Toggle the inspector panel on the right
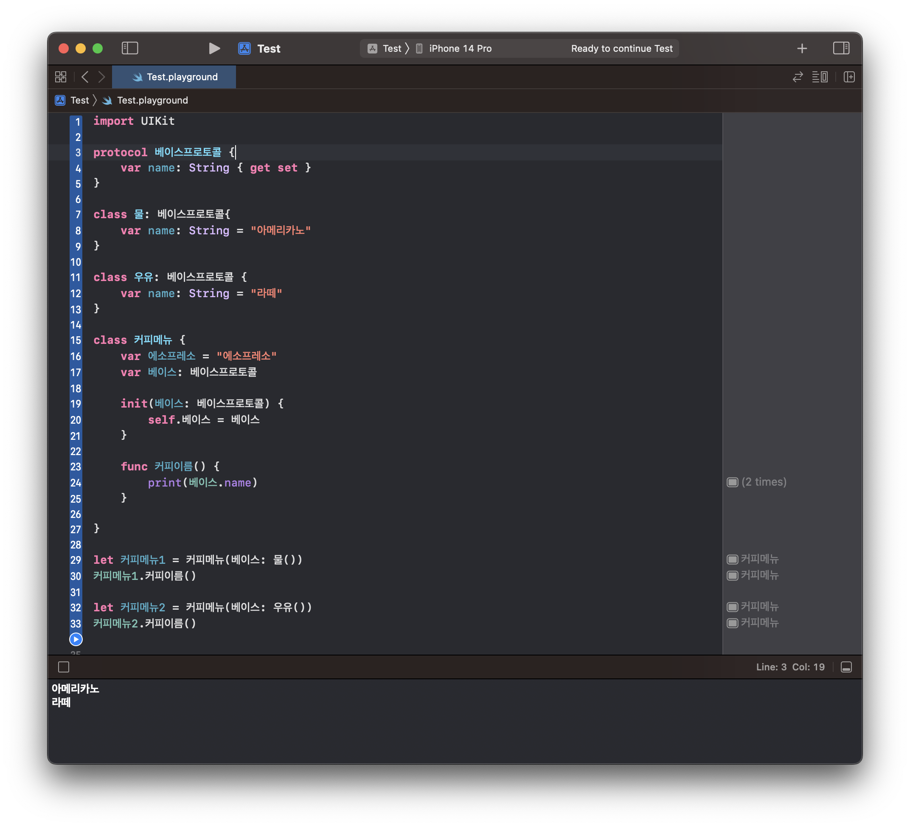The width and height of the screenshot is (910, 827). pos(841,48)
